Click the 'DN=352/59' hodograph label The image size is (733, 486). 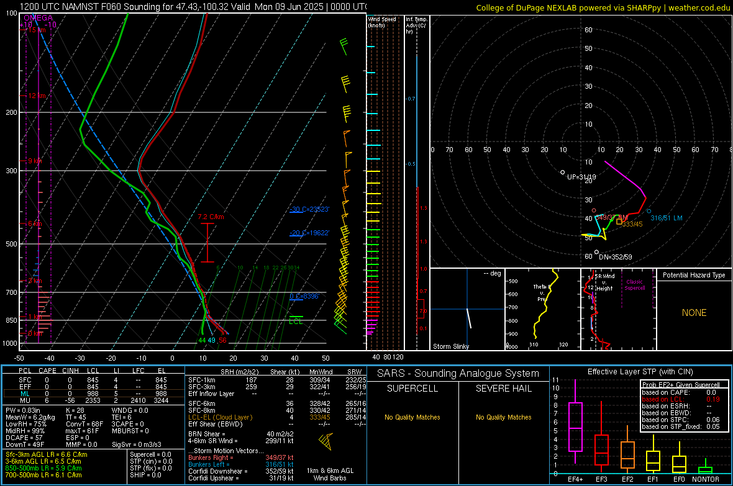(x=615, y=257)
